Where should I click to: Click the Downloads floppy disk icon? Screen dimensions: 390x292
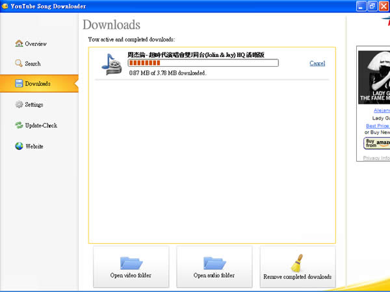click(19, 84)
